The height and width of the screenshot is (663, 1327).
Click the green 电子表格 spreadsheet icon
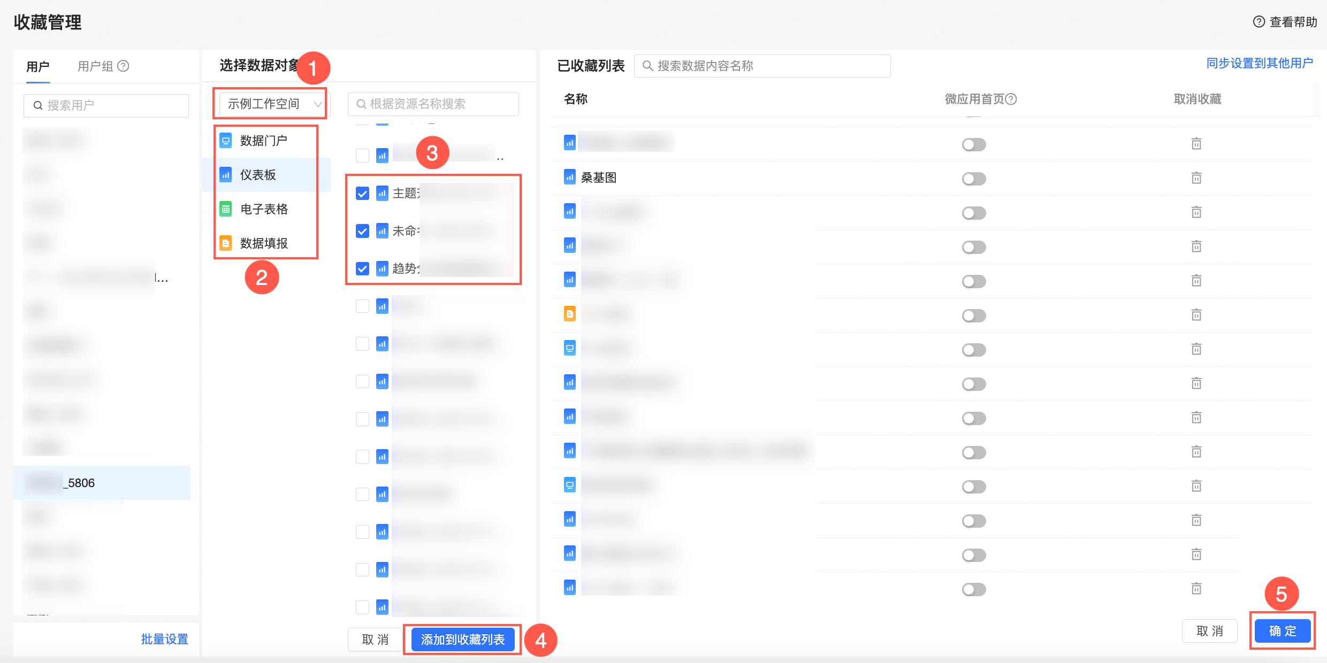tap(226, 209)
